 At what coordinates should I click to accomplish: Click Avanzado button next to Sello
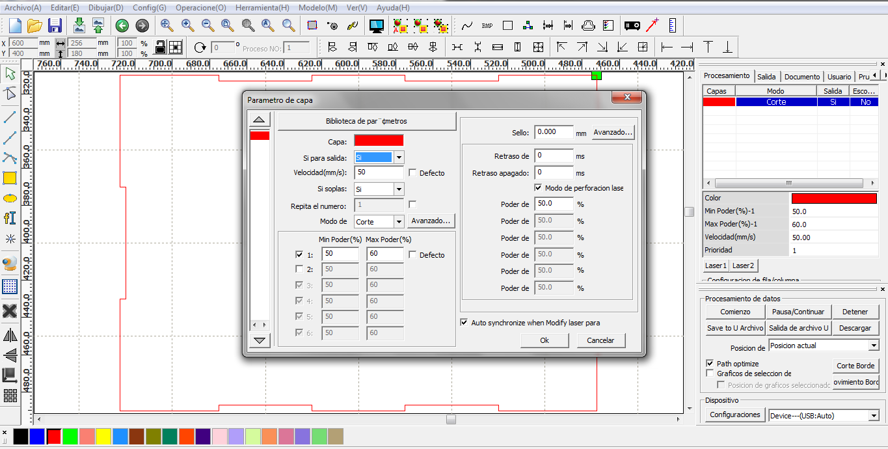(x=613, y=132)
